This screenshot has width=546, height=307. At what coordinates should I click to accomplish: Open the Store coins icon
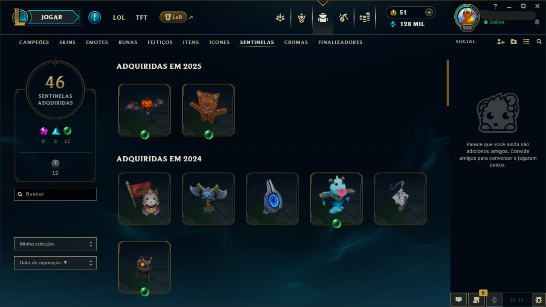365,18
